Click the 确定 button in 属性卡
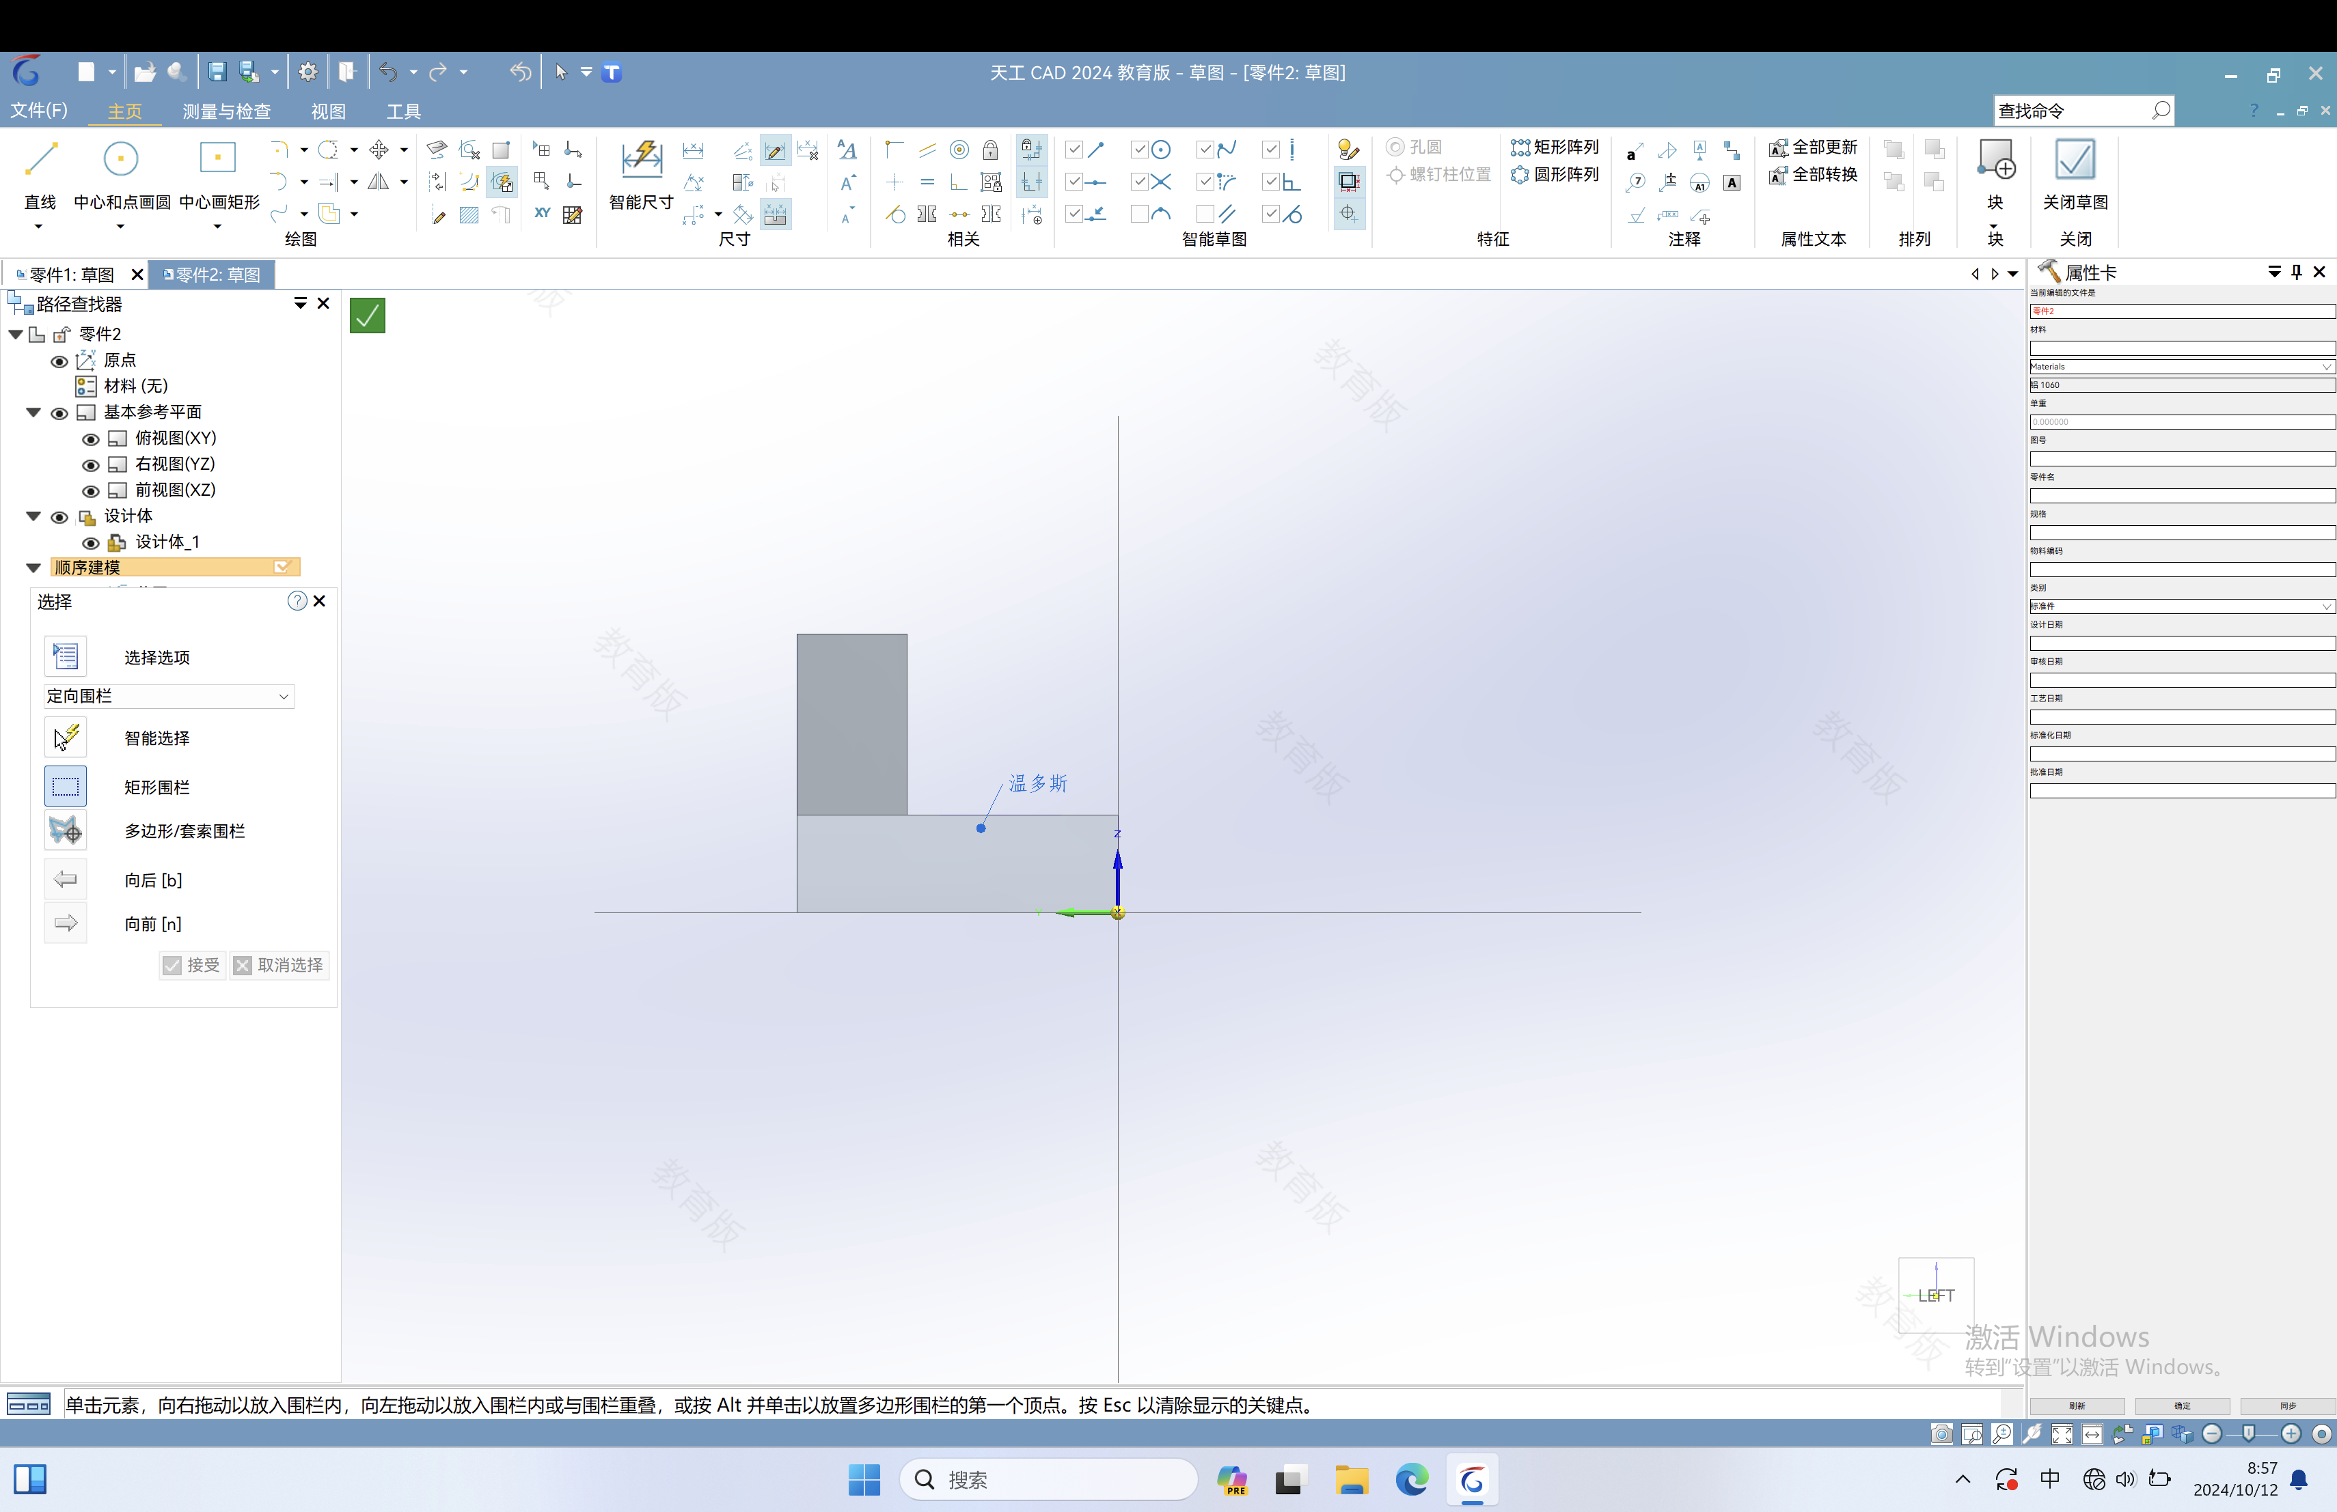Screen dimensions: 2337x1512 coord(2182,1406)
